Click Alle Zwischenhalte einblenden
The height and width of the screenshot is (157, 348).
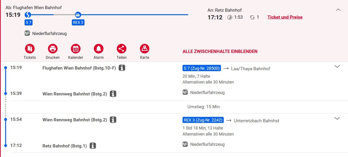tap(220, 52)
